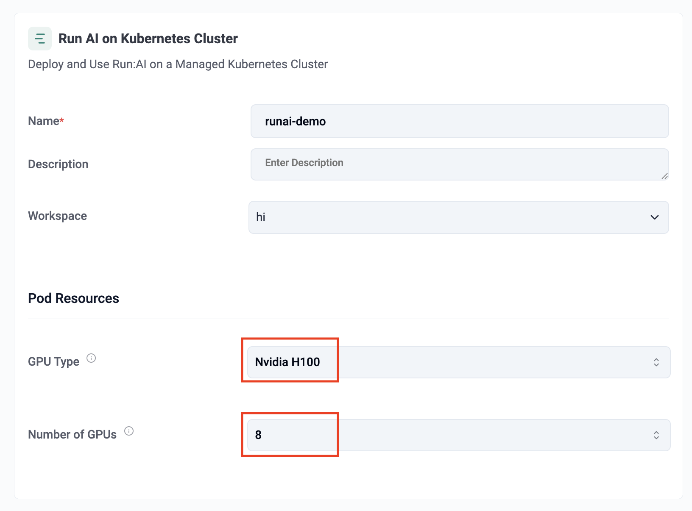
Task: Open the Workspace dropdown showing "hi"
Action: pyautogui.click(x=458, y=217)
